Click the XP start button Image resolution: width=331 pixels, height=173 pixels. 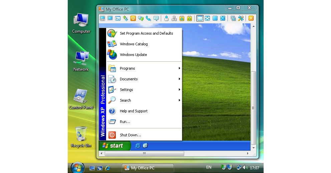pyautogui.click(x=113, y=146)
